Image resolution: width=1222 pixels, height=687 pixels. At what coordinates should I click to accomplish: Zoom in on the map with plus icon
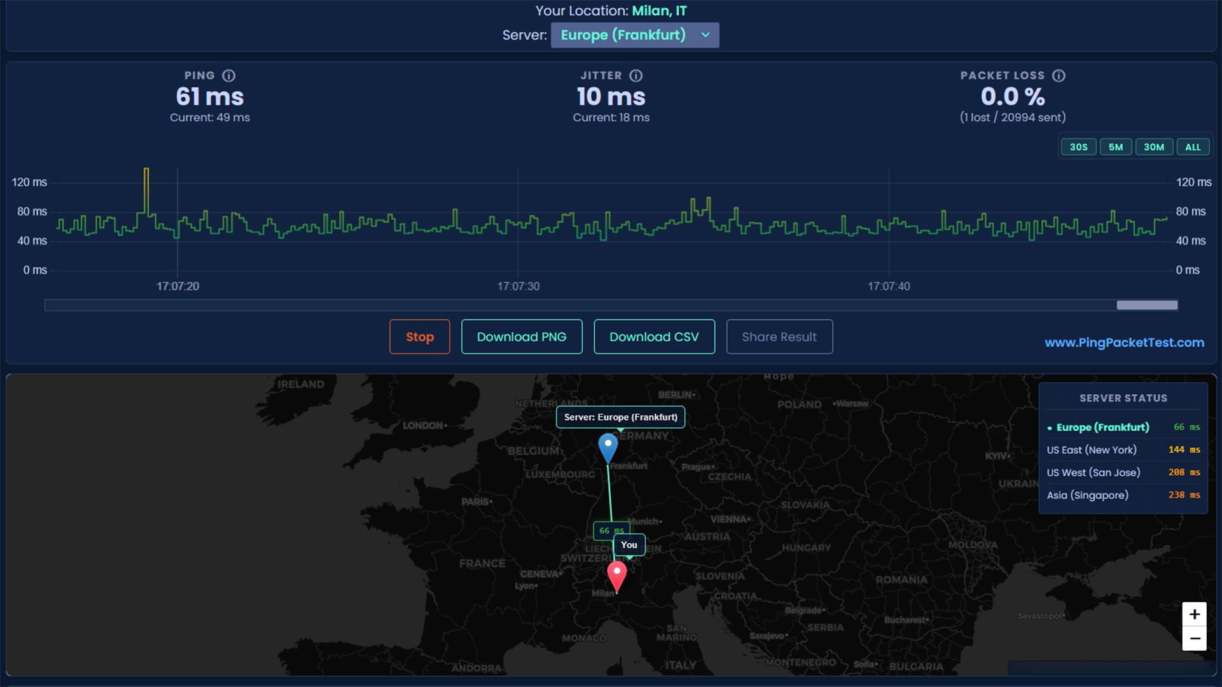tap(1195, 614)
